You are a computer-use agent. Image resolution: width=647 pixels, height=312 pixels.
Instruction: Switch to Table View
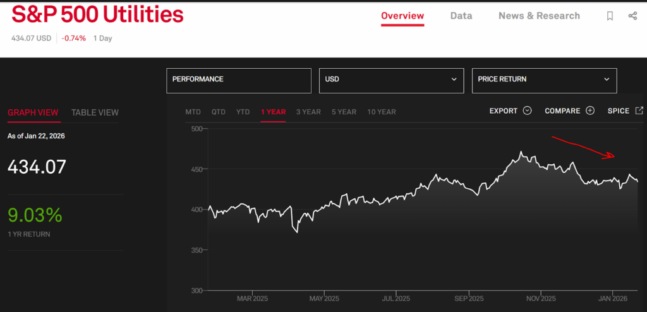coord(95,112)
